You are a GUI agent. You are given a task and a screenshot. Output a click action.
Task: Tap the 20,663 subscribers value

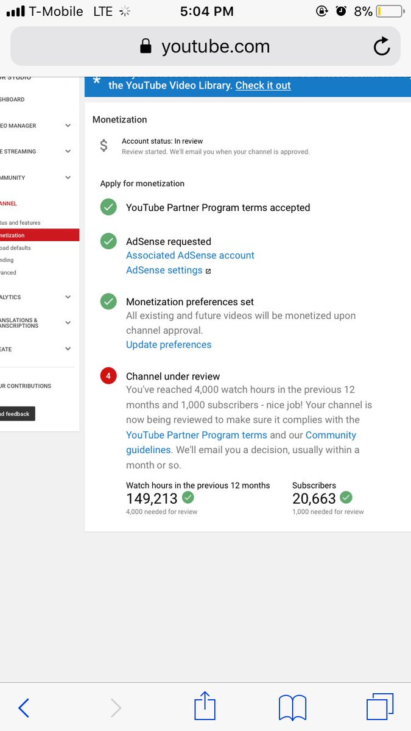pos(314,498)
